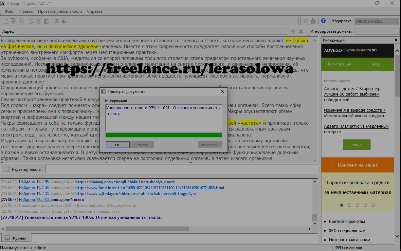The image size is (401, 251).
Task: Open the Кодировка WINDOWS-1251 dropdown
Action: [377, 21]
